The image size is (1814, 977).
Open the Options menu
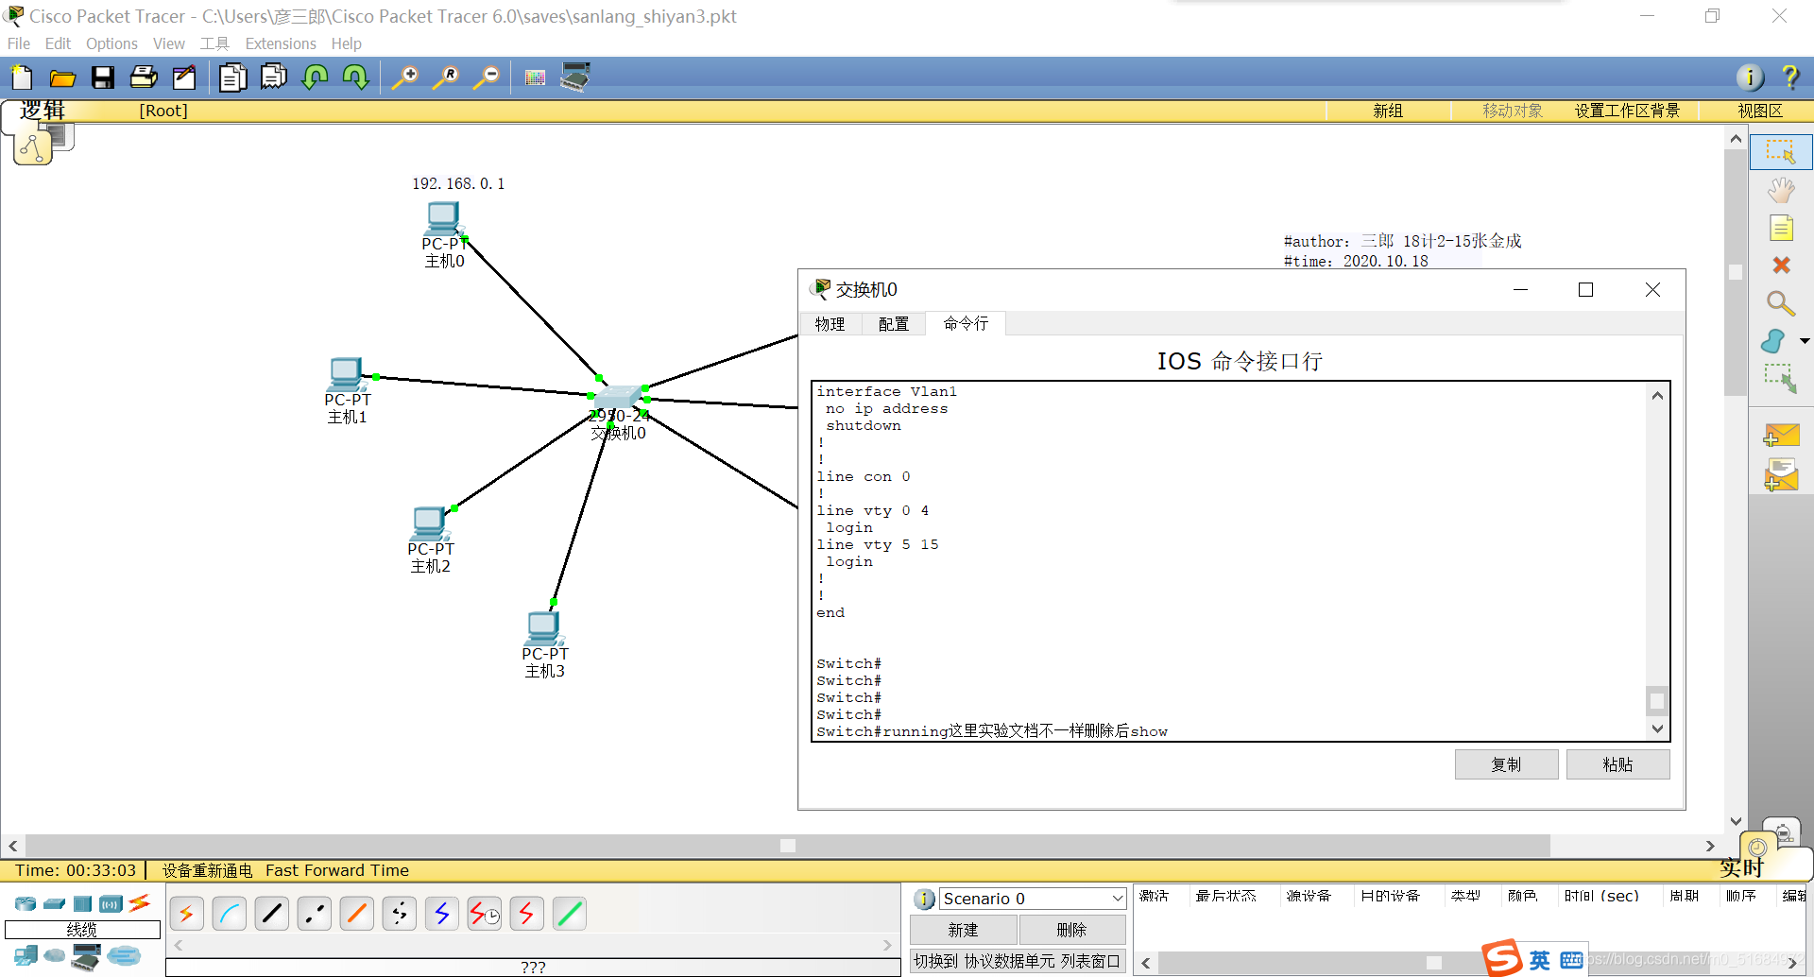(x=111, y=43)
